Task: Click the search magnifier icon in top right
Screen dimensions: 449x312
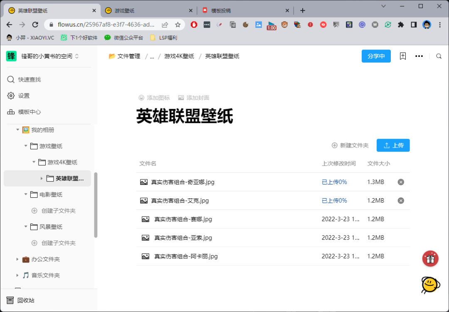Action: [439, 56]
